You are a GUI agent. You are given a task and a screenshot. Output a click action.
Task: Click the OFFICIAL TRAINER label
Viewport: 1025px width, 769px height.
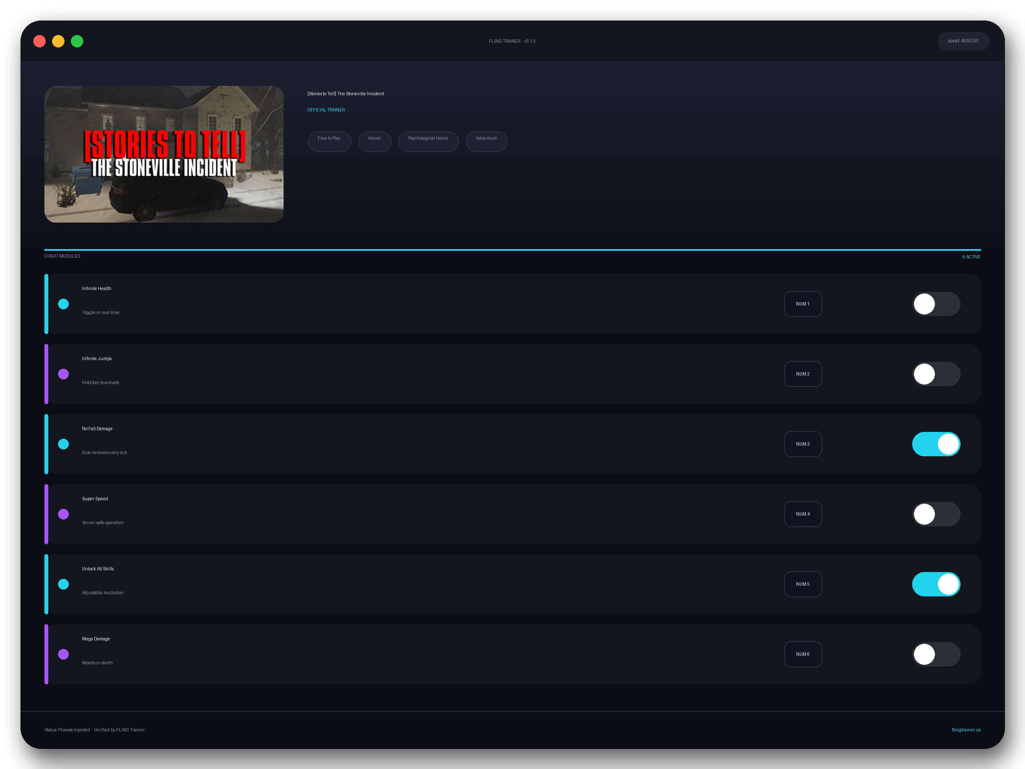tap(326, 110)
